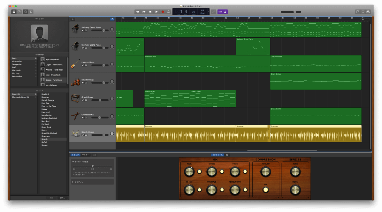Viewport: 382px width, 212px height.
Task: Solo the Smash (Jesse) drummer track
Action: coord(86,135)
